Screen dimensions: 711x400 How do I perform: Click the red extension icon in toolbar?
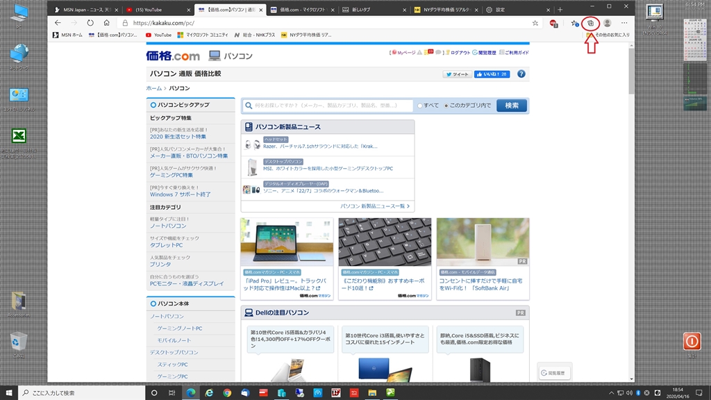pos(553,23)
